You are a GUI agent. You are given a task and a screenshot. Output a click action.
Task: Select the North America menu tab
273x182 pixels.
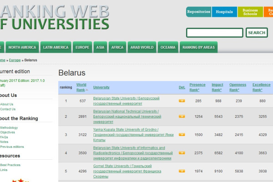click(22, 47)
